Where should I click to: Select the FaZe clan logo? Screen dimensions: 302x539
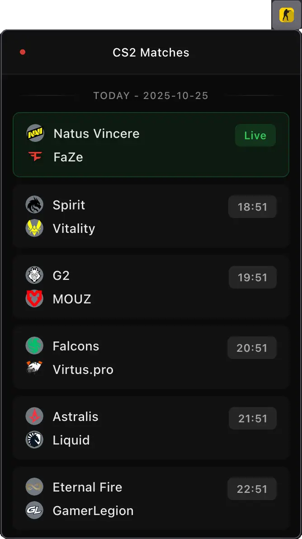(34, 157)
